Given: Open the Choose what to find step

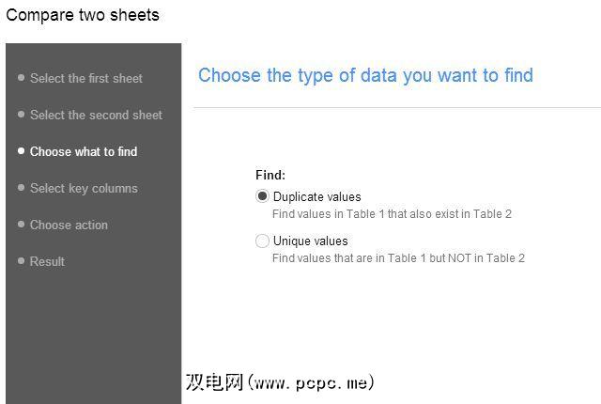Looking at the screenshot, I should coord(84,151).
